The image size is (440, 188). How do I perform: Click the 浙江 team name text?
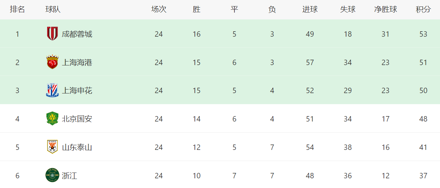(x=69, y=176)
